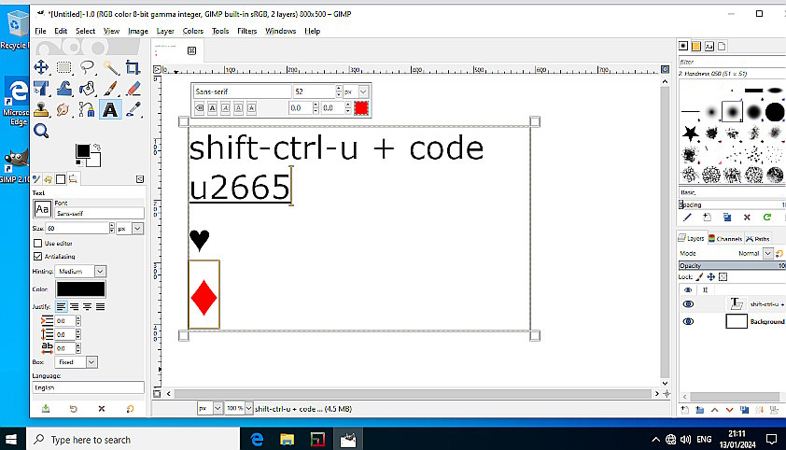The image size is (786, 450).
Task: Toggle filled justify alignment
Action: (x=100, y=306)
